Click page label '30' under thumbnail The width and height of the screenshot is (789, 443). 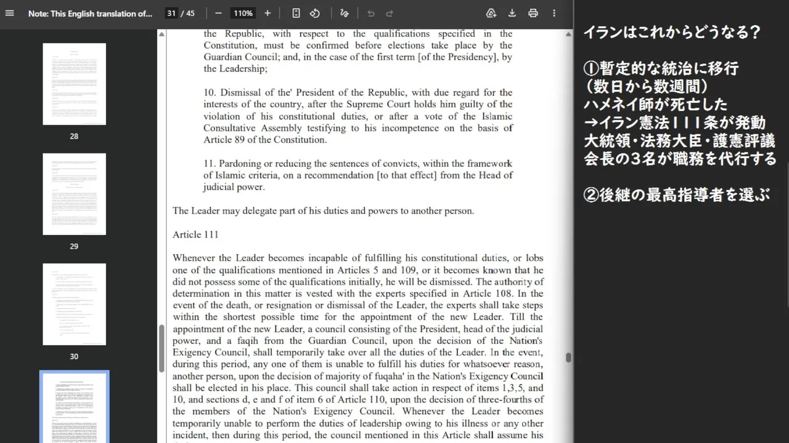(x=74, y=356)
